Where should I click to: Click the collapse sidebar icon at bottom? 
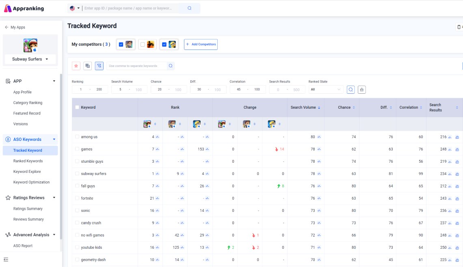[6, 260]
